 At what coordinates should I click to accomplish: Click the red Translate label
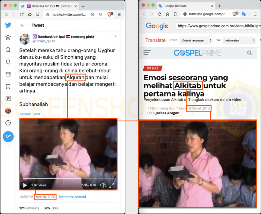click(155, 40)
